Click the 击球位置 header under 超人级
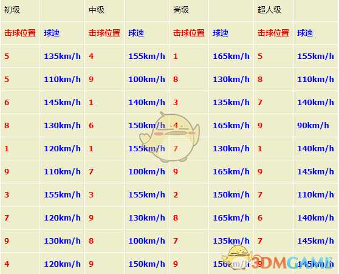 [x=273, y=33]
